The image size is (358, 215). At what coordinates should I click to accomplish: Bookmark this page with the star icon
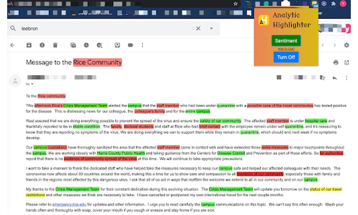pos(236,4)
